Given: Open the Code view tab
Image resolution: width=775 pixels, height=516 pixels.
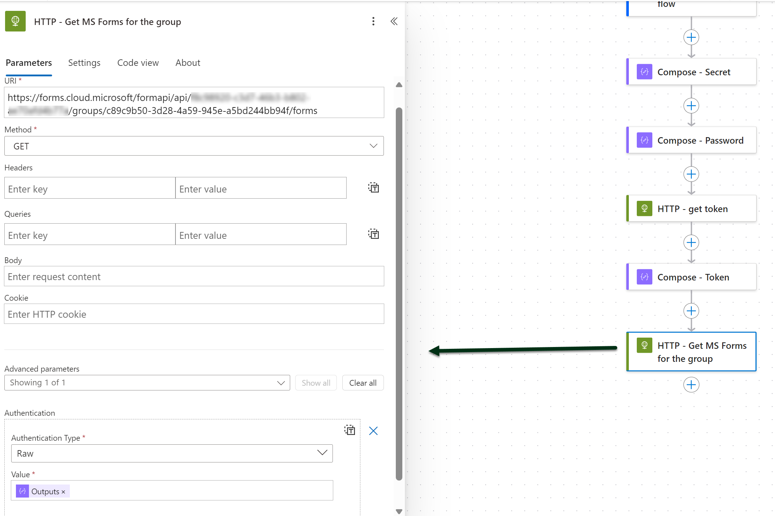Looking at the screenshot, I should point(138,63).
